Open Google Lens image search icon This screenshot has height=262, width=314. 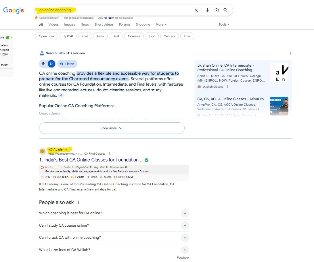(x=217, y=10)
